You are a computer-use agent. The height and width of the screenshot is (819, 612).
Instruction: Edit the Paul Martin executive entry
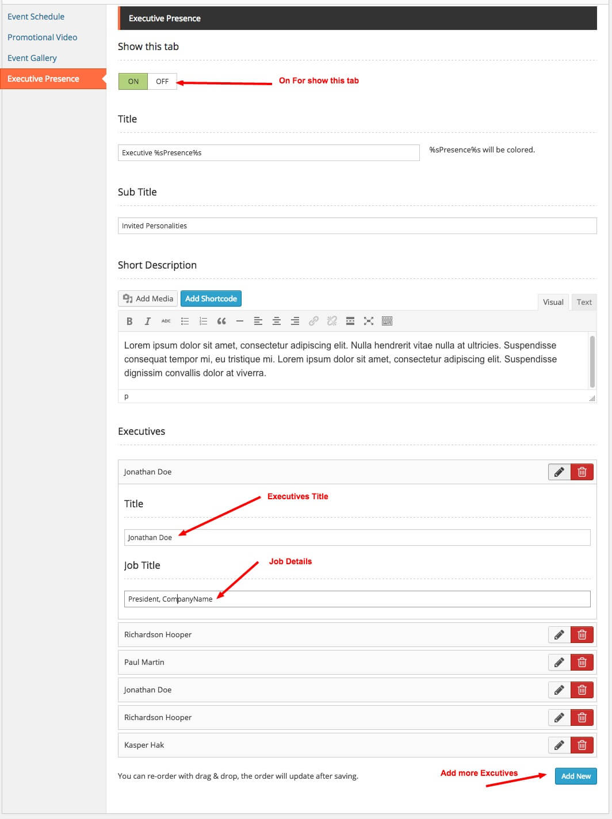(559, 663)
